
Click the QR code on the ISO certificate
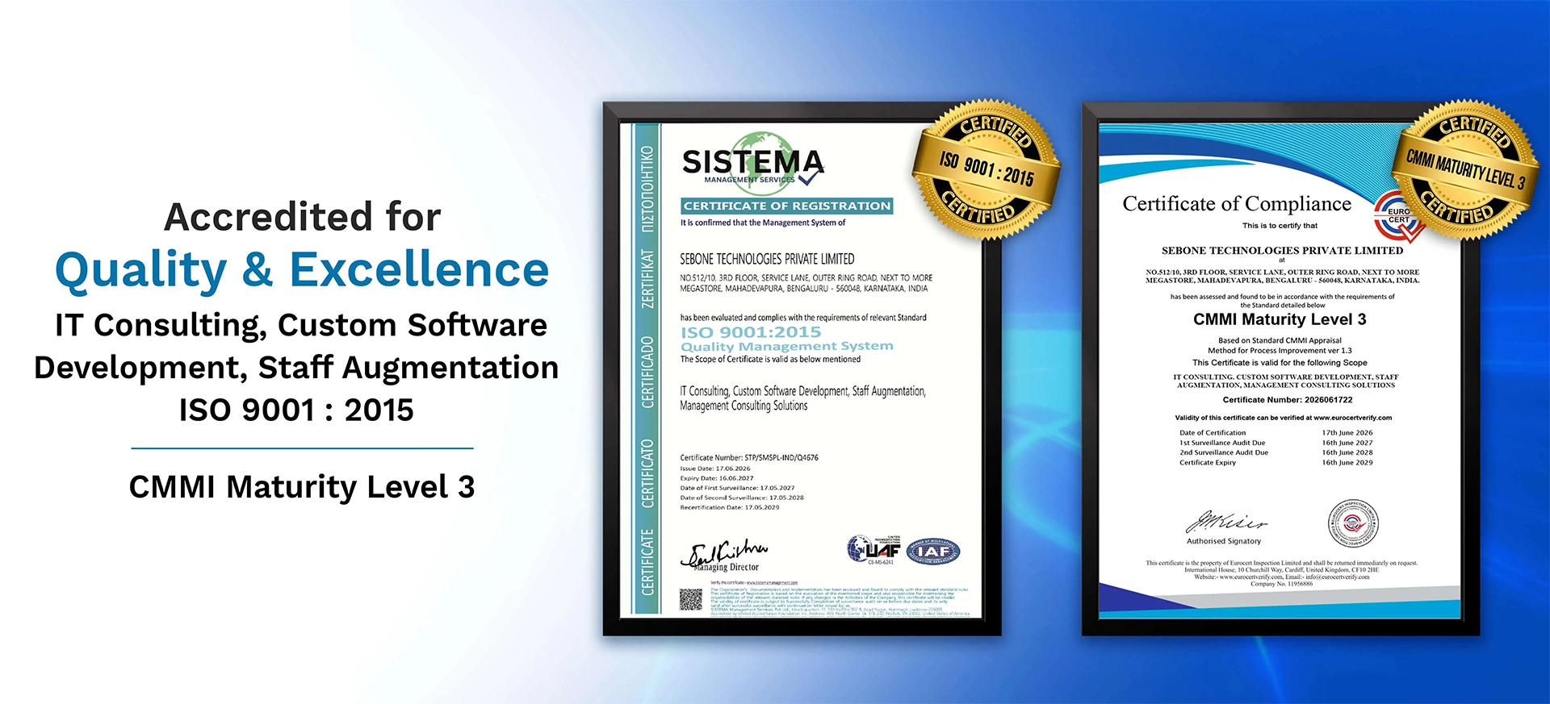coord(690,599)
